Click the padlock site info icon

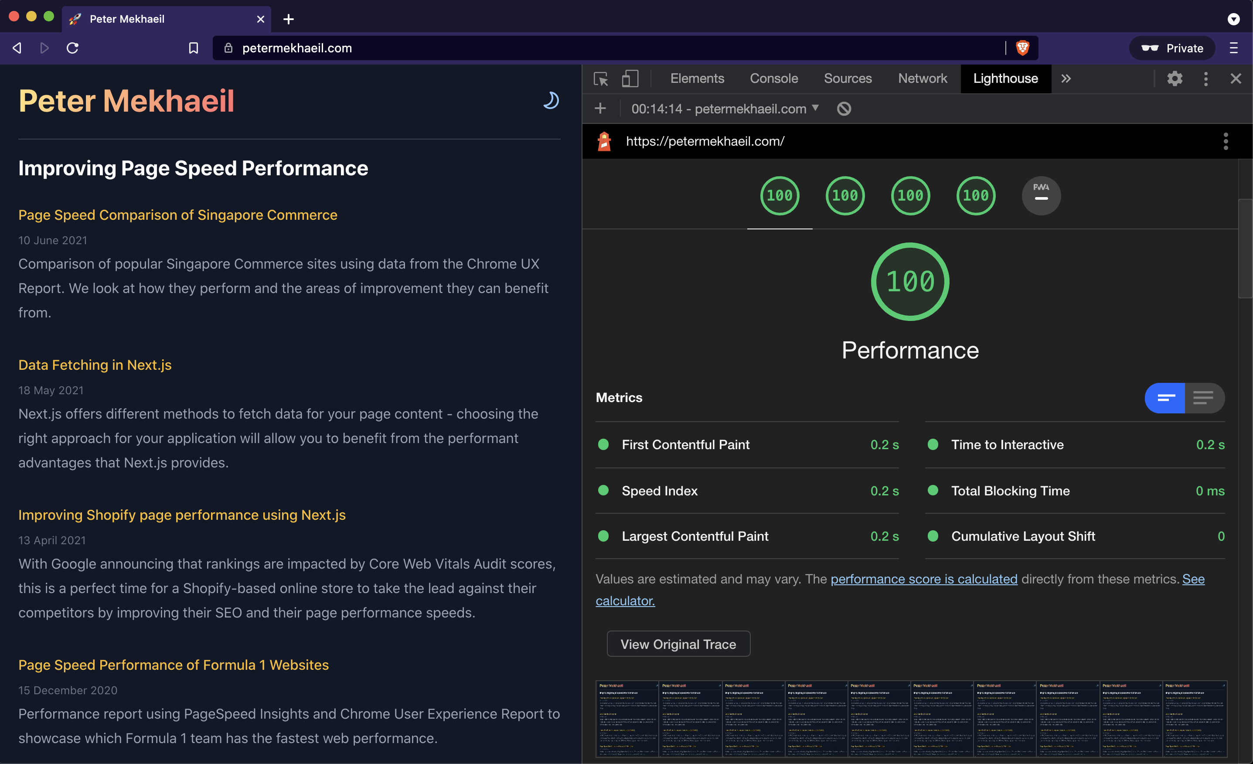point(228,48)
